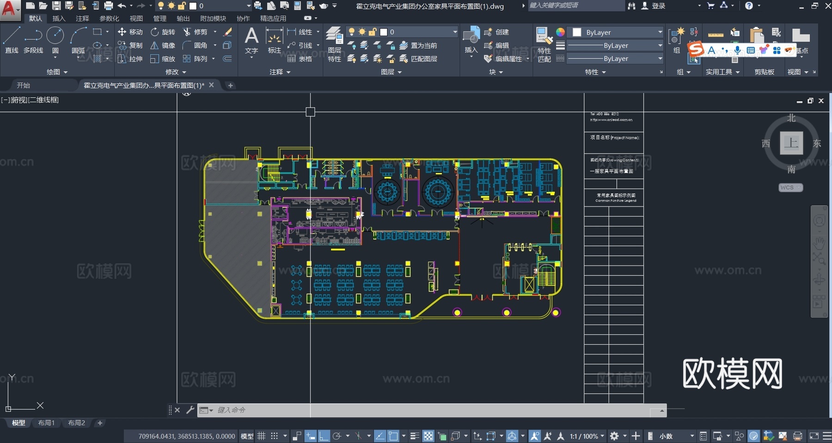Click Set Current (置为当前) layer button
The width and height of the screenshot is (832, 443).
418,45
